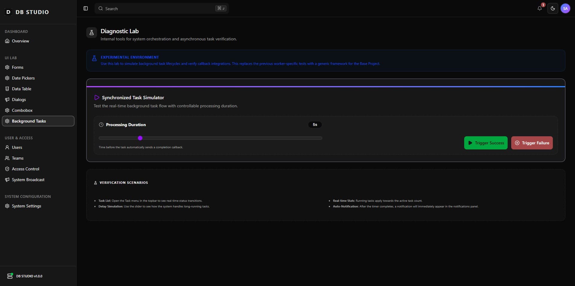Open the SA user avatar menu
Screen dimensions: 575x286
tap(565, 8)
